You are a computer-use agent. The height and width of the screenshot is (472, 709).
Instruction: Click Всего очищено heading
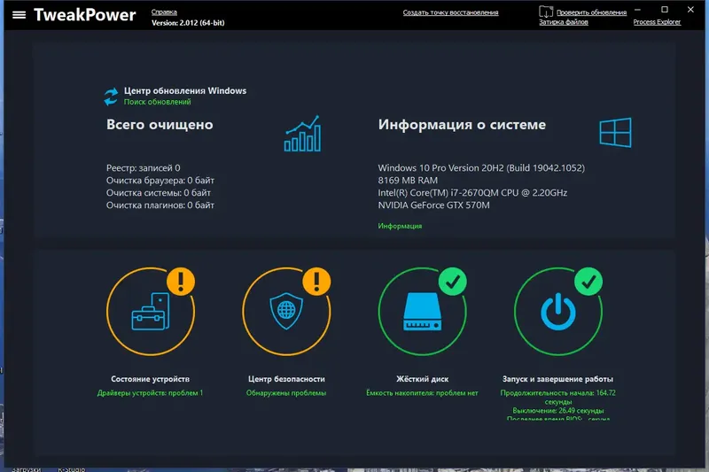tap(160, 125)
